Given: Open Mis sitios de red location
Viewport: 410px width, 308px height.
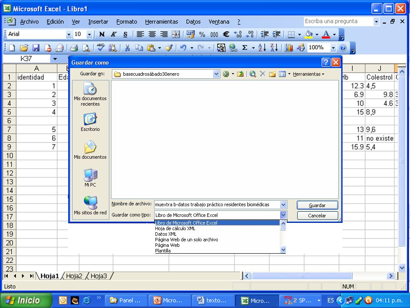Looking at the screenshot, I should [90, 206].
